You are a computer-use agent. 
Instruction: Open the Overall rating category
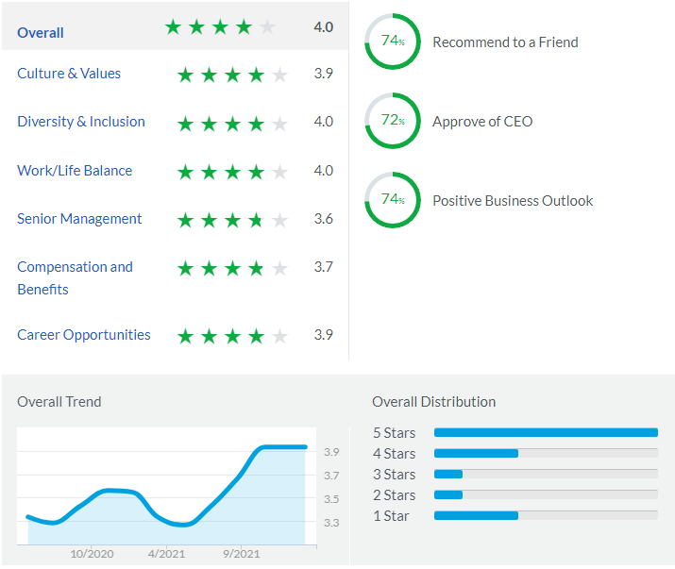(41, 33)
